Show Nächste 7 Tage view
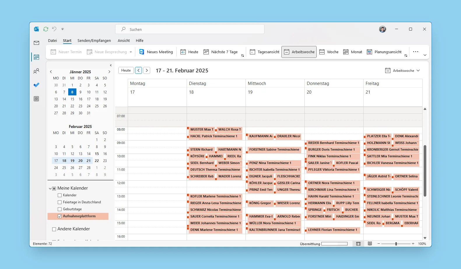461x269 pixels. pos(220,52)
